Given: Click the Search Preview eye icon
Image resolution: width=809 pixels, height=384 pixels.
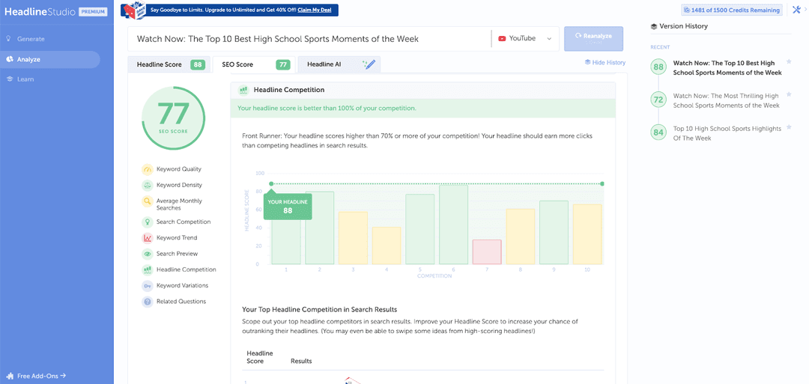Looking at the screenshot, I should coord(148,254).
